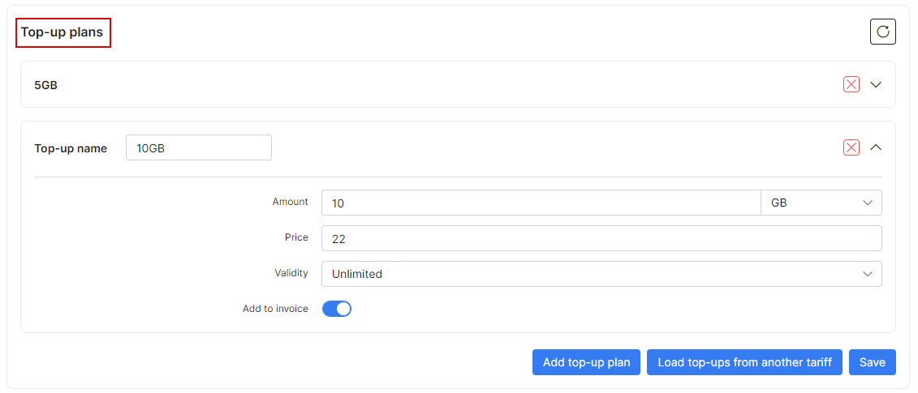Click the Add top-up plan button

coord(586,362)
